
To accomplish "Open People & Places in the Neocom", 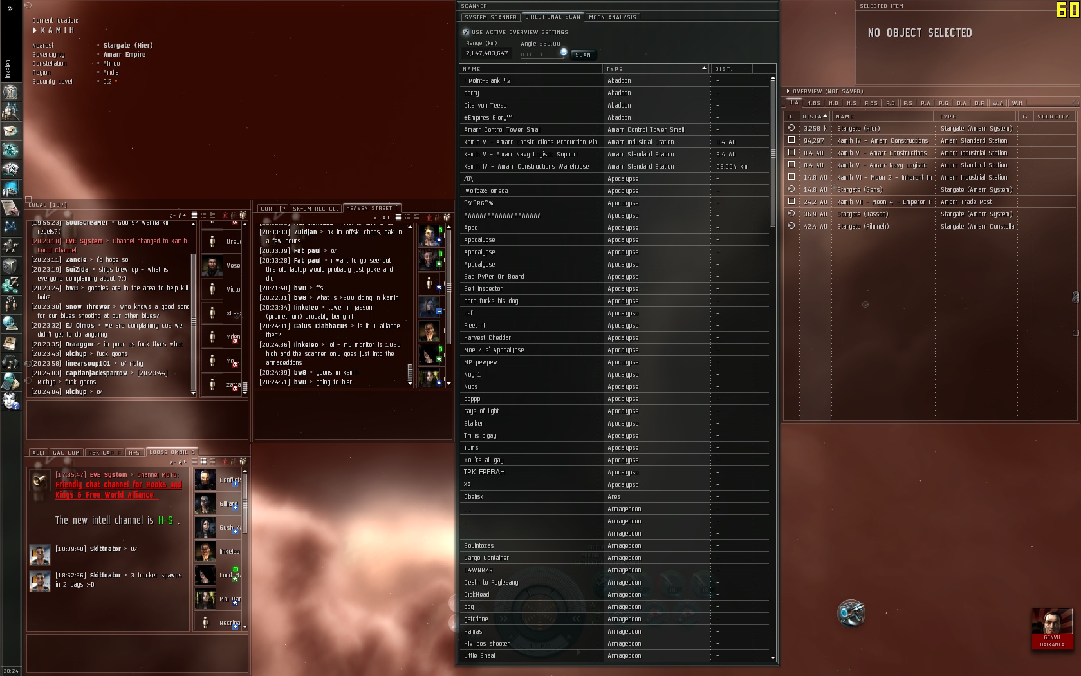I will coord(10,111).
